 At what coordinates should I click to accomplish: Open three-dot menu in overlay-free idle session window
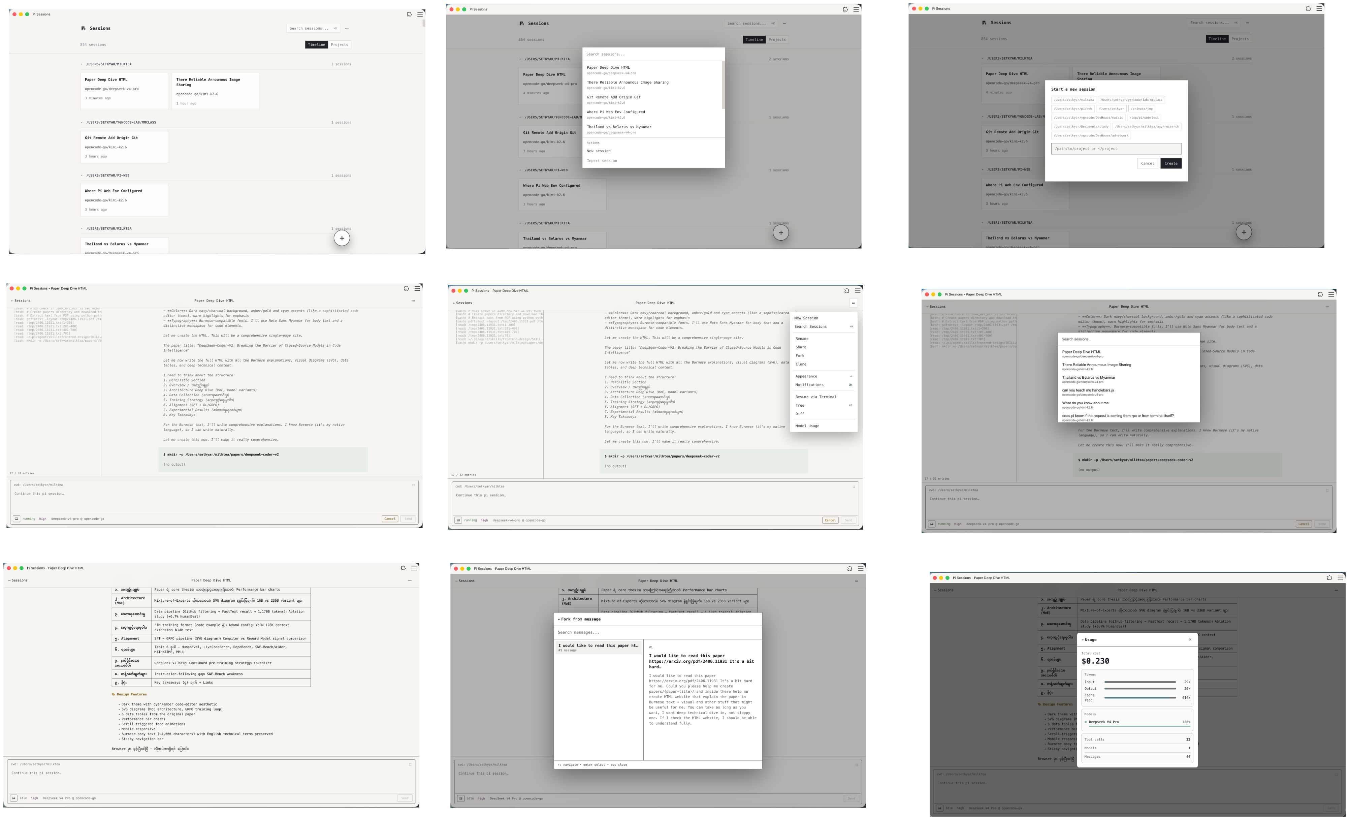(410, 580)
